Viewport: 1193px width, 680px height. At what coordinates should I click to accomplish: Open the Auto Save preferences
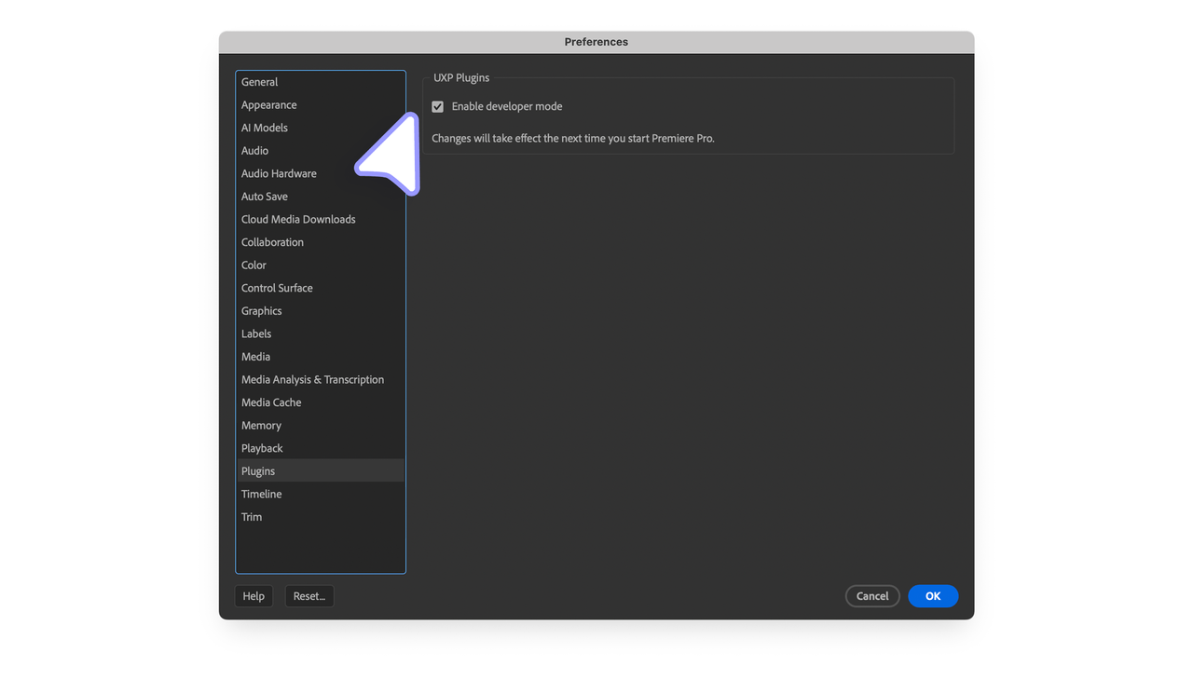click(264, 197)
